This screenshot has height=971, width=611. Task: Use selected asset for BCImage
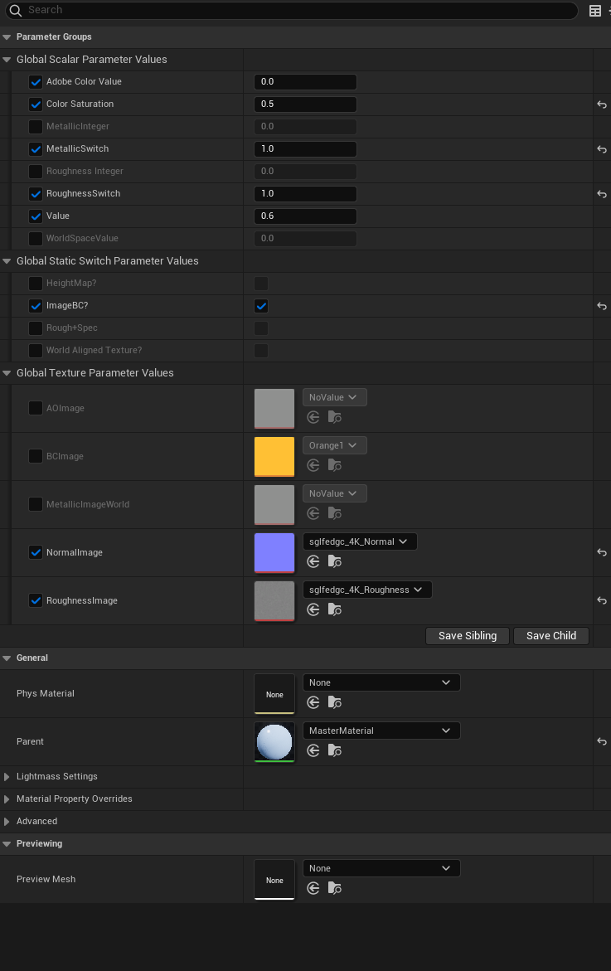[x=313, y=466]
